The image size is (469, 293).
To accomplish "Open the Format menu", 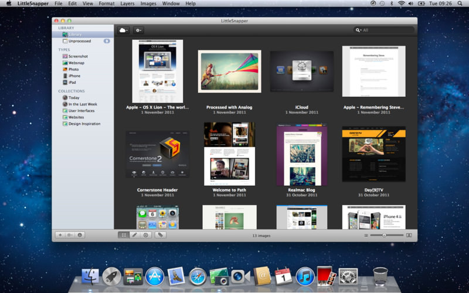I will pyautogui.click(x=107, y=4).
